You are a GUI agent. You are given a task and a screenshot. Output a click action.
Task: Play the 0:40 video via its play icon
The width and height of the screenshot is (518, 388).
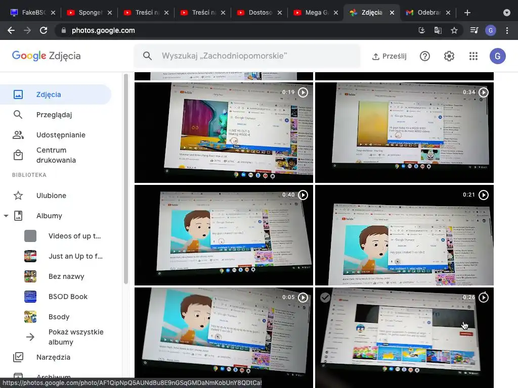click(303, 195)
